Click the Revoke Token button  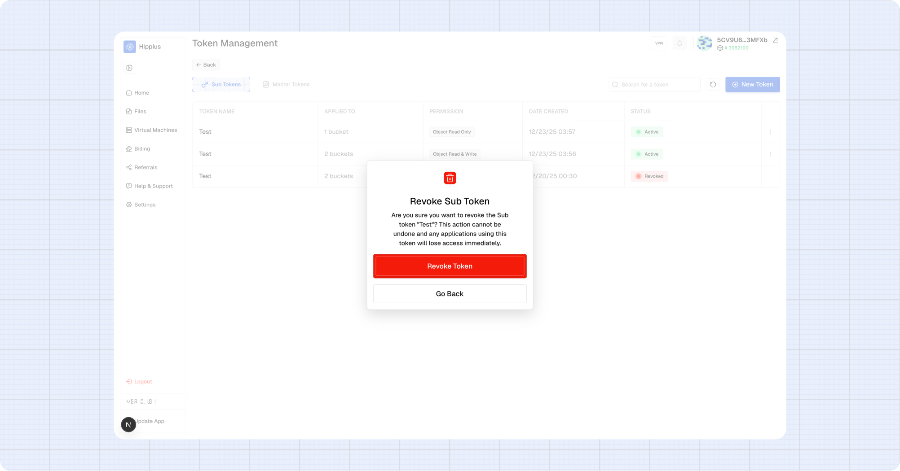pos(450,266)
